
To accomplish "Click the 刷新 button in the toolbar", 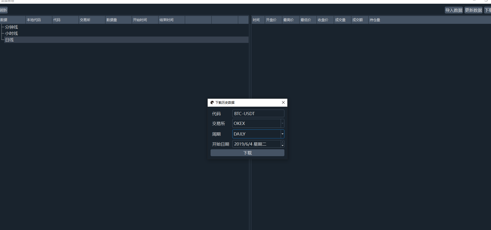I will coord(4,10).
